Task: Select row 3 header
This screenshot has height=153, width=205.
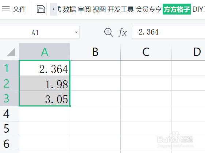Action: click(9, 98)
